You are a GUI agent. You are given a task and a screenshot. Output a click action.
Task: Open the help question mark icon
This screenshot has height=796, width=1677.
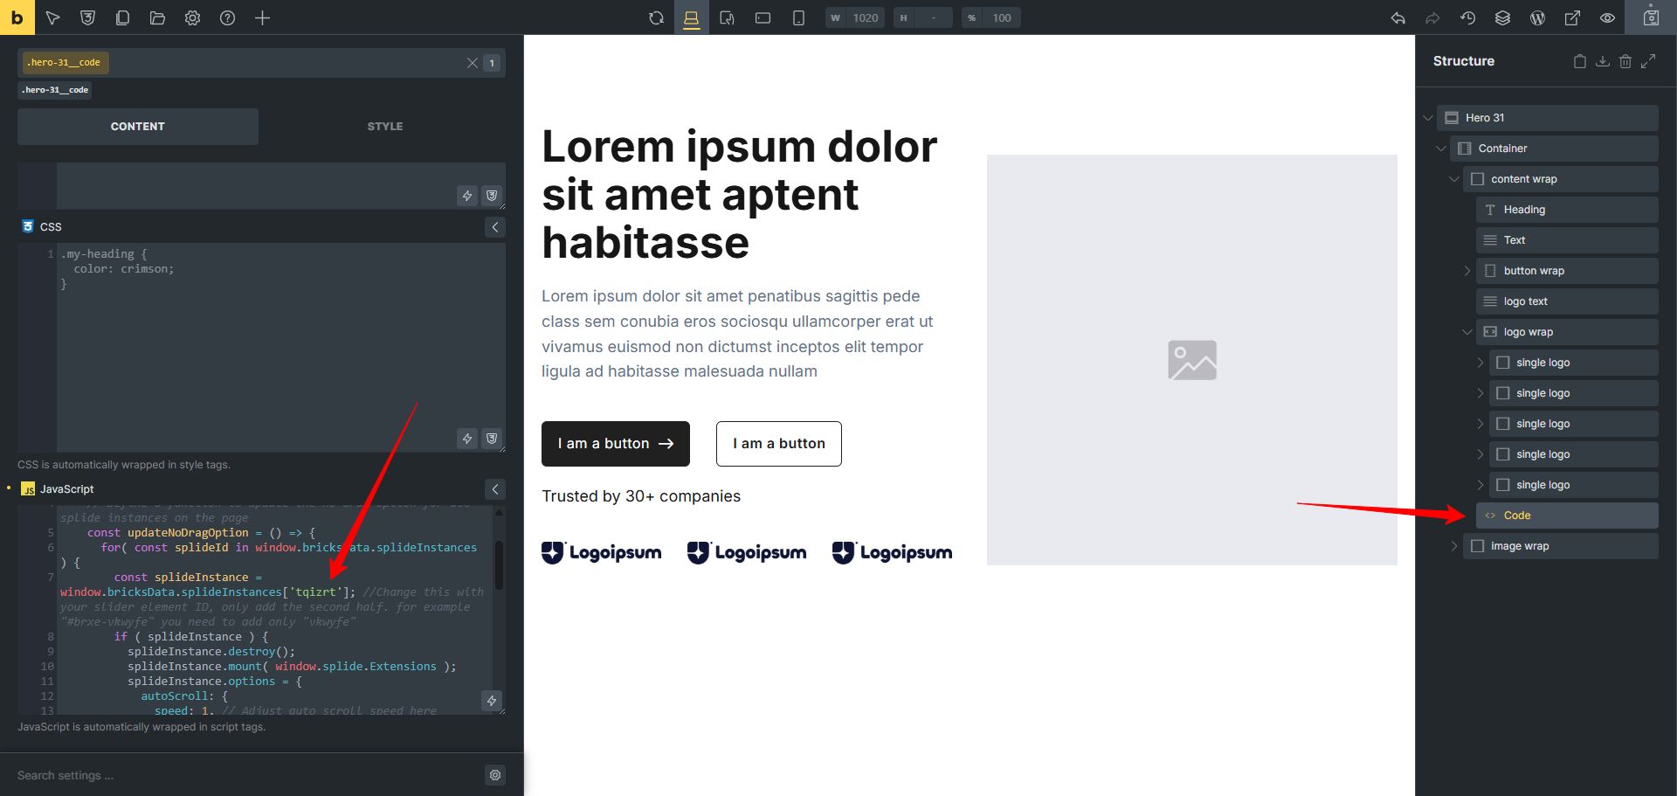click(227, 17)
